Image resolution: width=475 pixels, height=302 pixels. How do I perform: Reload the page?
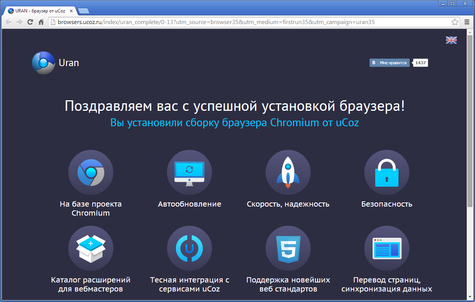pos(30,22)
